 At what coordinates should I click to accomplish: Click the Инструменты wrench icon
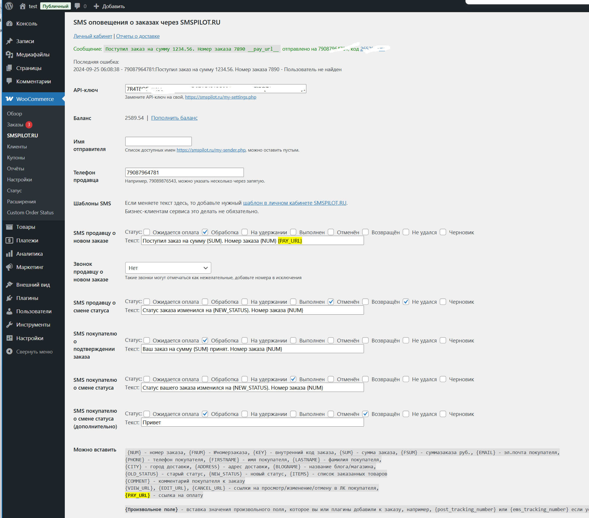(9, 325)
